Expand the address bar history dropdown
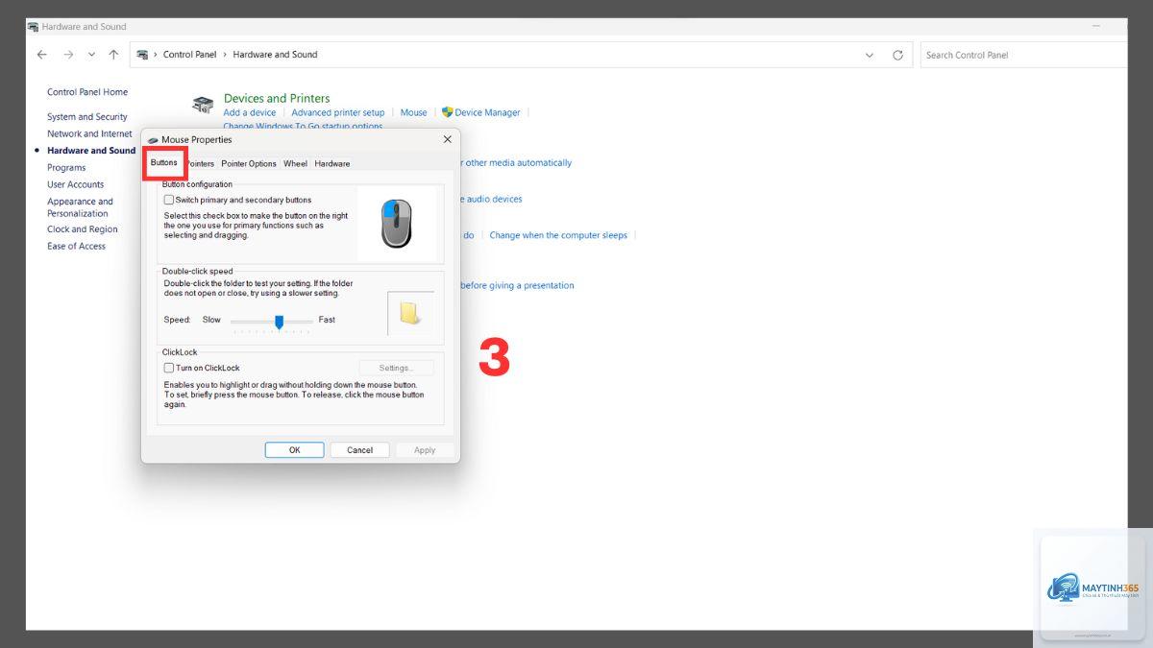The height and width of the screenshot is (648, 1153). coord(870,55)
